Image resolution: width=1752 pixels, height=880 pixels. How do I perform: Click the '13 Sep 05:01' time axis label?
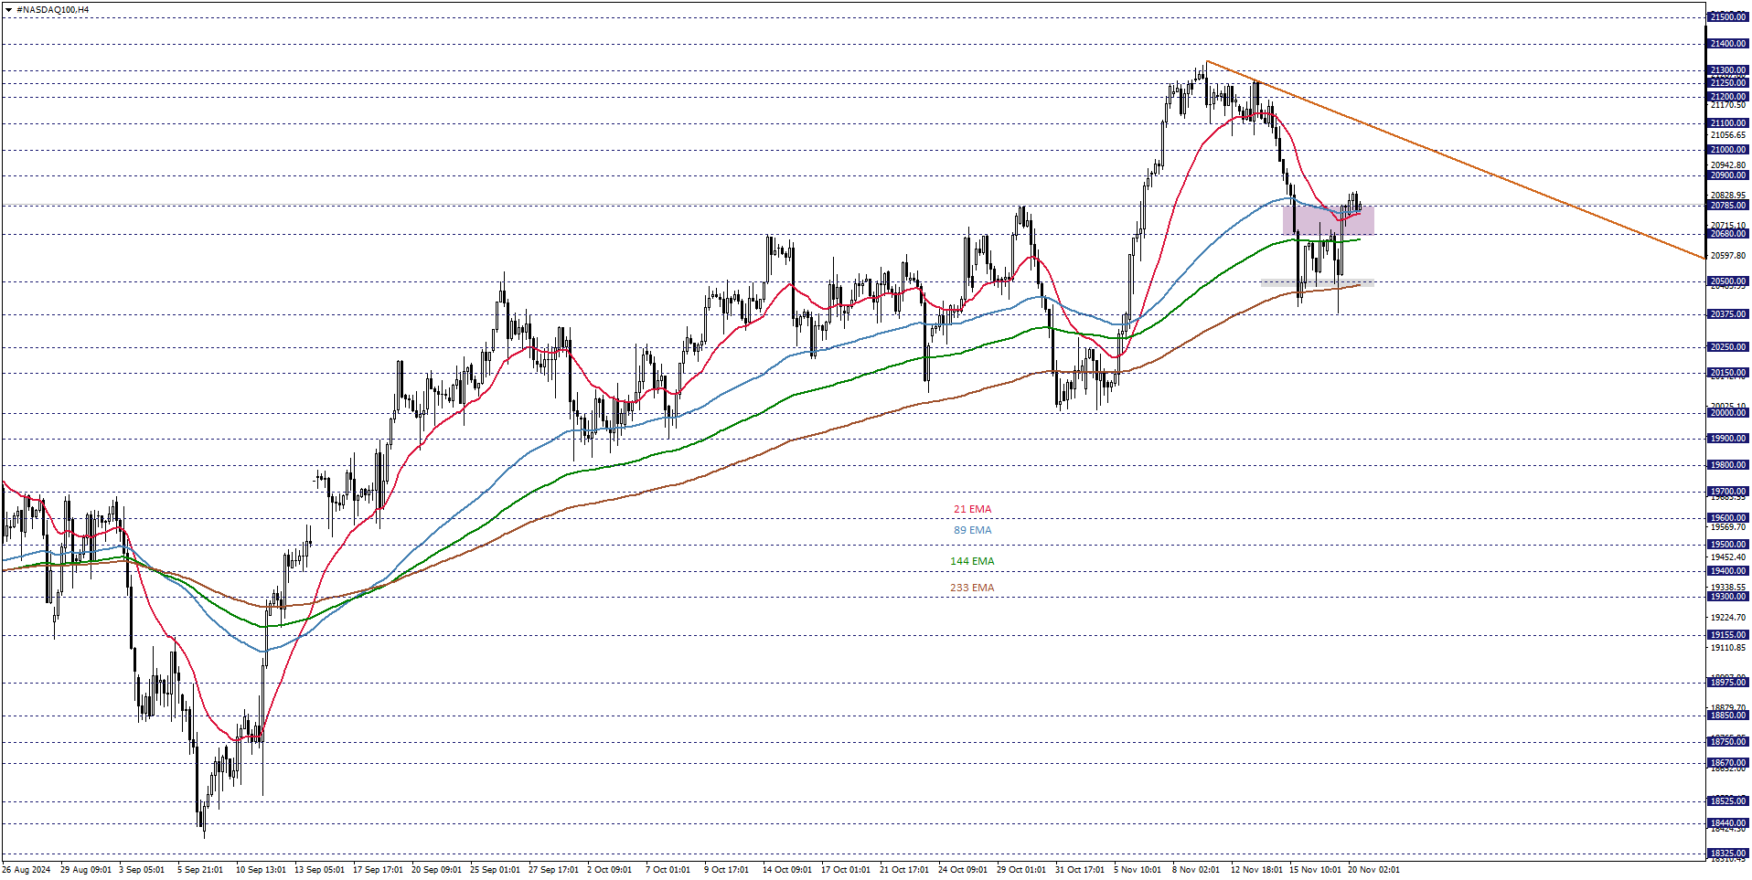click(x=319, y=870)
